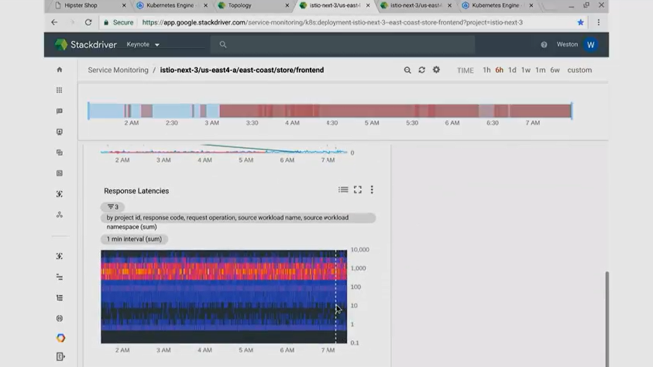Image resolution: width=653 pixels, height=367 pixels.
Task: Open the Keynote project dropdown
Action: [x=143, y=45]
